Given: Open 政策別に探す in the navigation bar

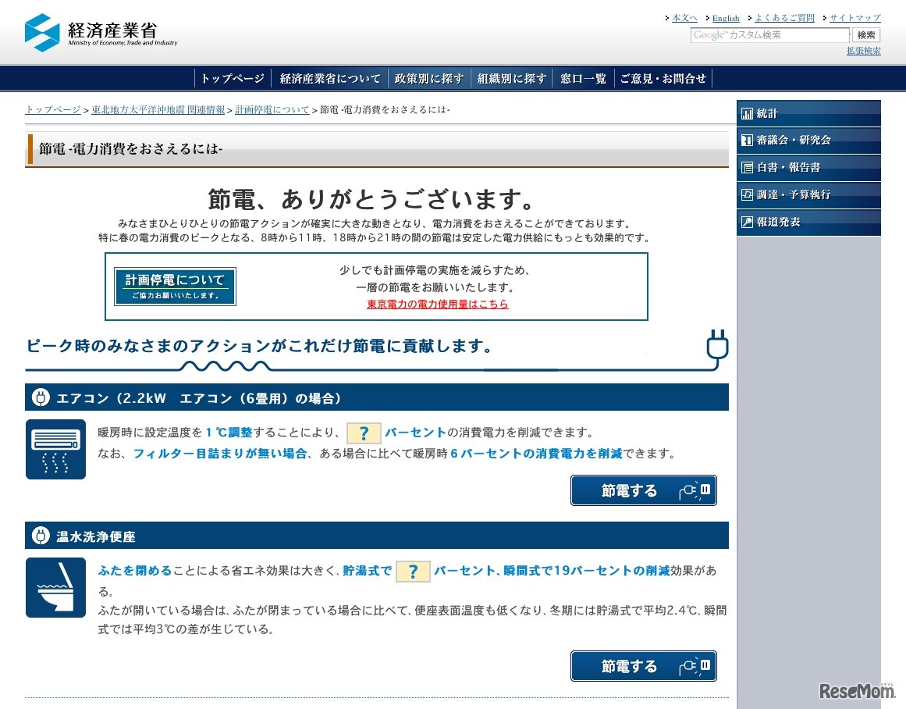Looking at the screenshot, I should [x=429, y=79].
